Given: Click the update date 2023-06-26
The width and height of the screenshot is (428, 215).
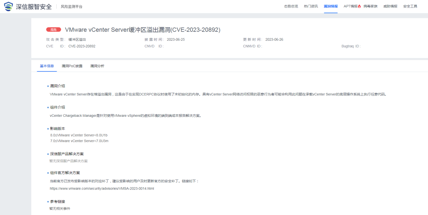Looking at the screenshot, I should point(274,40).
